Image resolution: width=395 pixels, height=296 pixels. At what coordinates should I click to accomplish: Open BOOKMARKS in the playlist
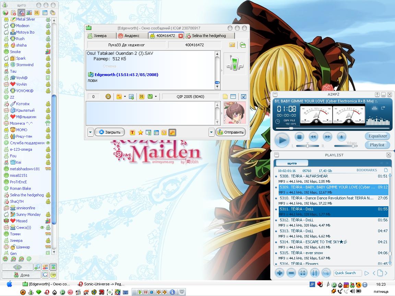(x=367, y=170)
